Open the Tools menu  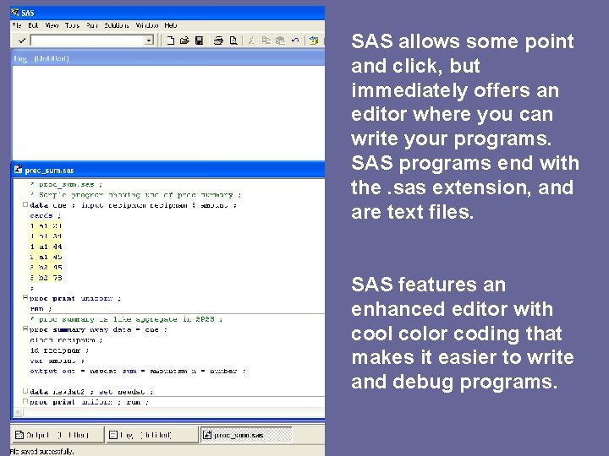[72, 25]
